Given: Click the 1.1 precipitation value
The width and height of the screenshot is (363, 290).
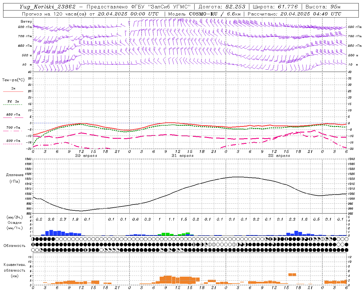Looking at the screenshot, I should click(172, 219).
